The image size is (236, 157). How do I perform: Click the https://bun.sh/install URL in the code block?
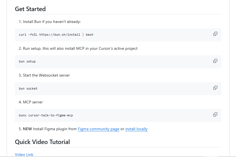click(x=60, y=35)
